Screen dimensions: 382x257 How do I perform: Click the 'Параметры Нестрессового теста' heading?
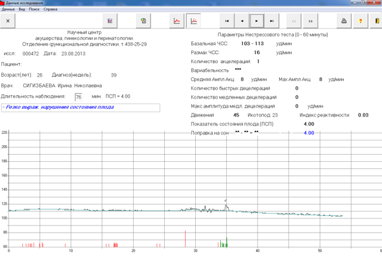273,35
